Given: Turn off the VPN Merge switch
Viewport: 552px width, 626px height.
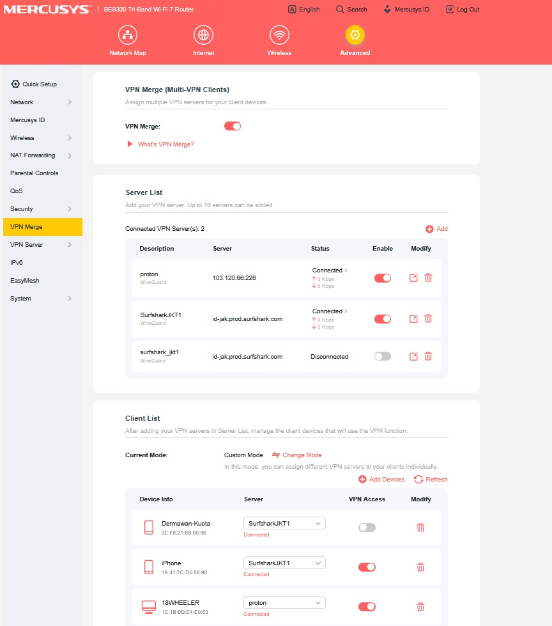Looking at the screenshot, I should [233, 126].
